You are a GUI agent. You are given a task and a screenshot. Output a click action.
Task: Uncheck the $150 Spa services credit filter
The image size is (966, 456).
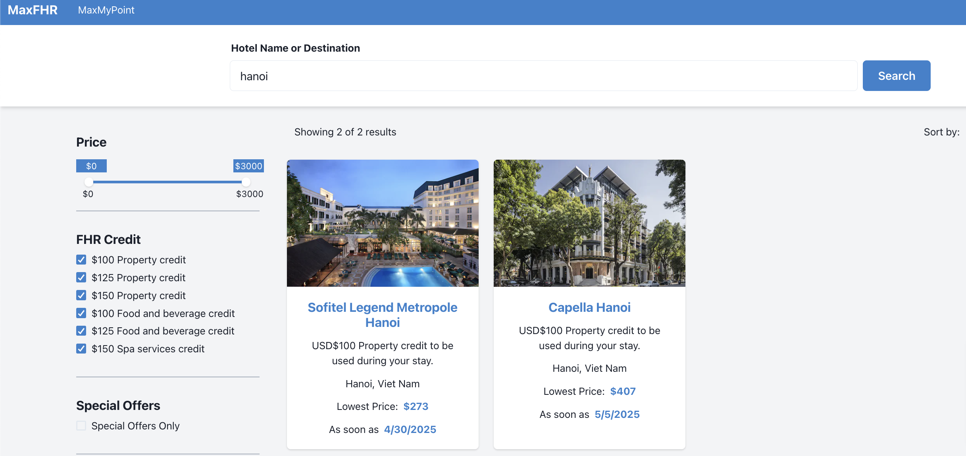pos(81,349)
